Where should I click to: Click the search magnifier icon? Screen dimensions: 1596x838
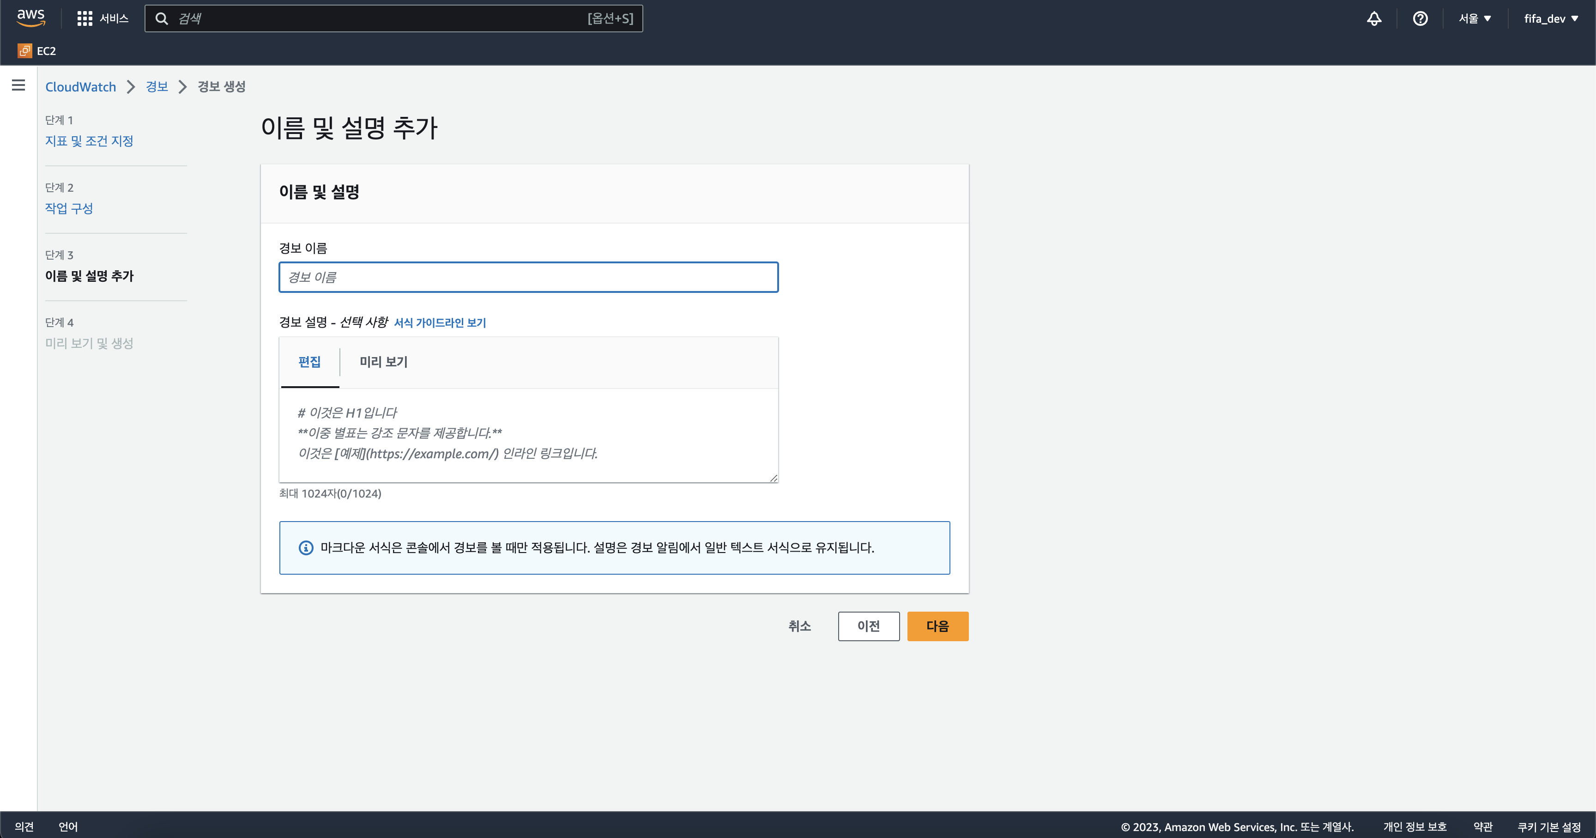pyautogui.click(x=162, y=18)
